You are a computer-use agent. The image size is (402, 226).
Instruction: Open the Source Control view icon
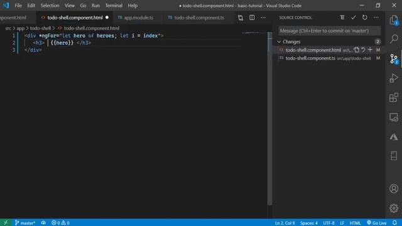click(x=394, y=58)
